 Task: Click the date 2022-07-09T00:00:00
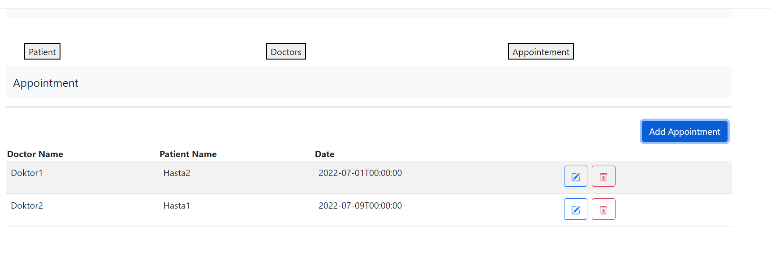(x=360, y=205)
